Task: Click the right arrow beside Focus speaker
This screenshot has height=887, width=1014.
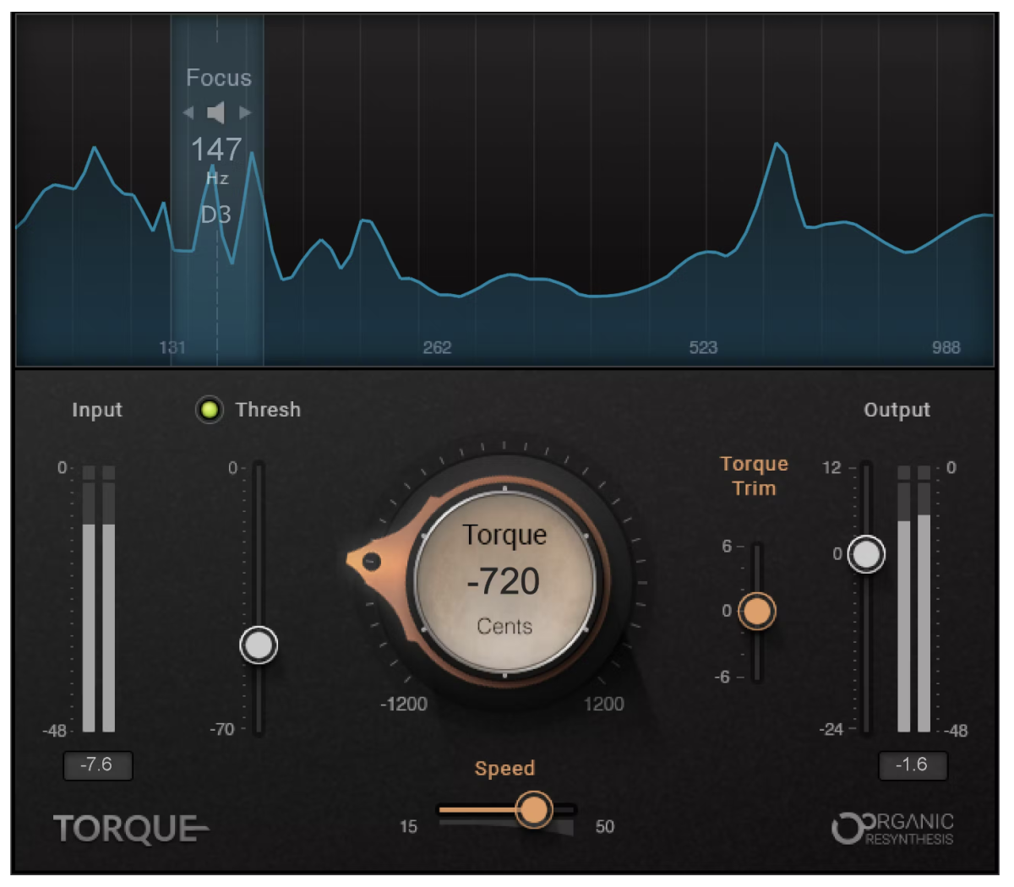Action: [245, 112]
